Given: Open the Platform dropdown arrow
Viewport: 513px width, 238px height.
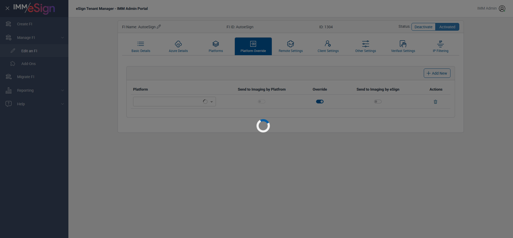Looking at the screenshot, I should coord(212,102).
